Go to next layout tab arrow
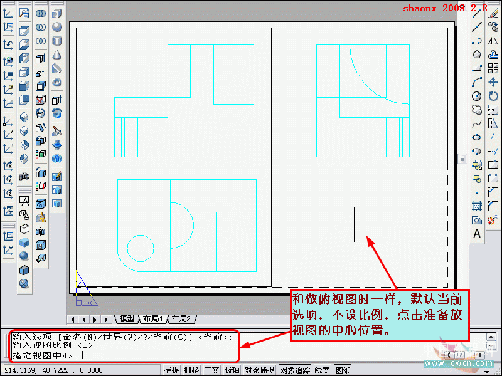The image size is (502, 376). 95,320
